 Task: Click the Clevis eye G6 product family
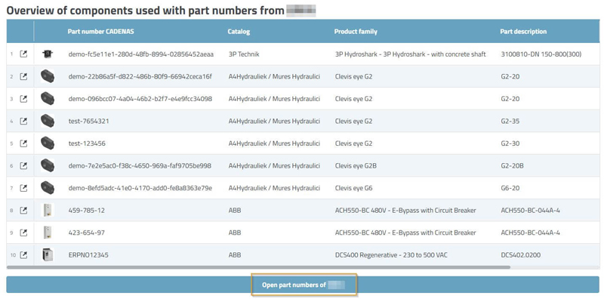click(353, 188)
